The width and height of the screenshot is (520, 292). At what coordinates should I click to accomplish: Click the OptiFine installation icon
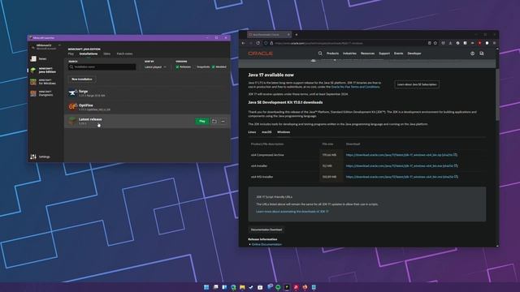click(72, 106)
